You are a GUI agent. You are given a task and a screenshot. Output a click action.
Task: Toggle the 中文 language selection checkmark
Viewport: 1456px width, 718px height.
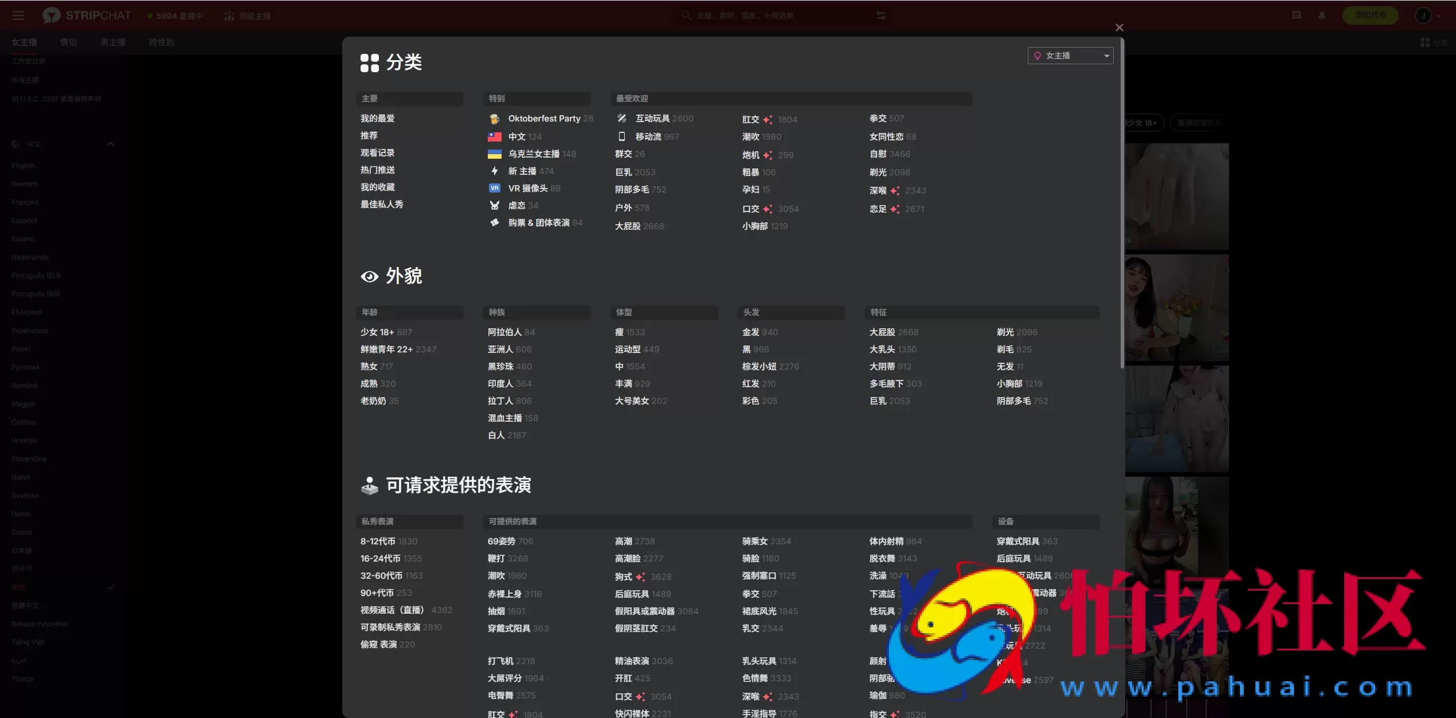point(111,587)
